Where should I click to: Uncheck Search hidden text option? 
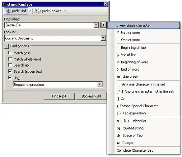click(10, 71)
